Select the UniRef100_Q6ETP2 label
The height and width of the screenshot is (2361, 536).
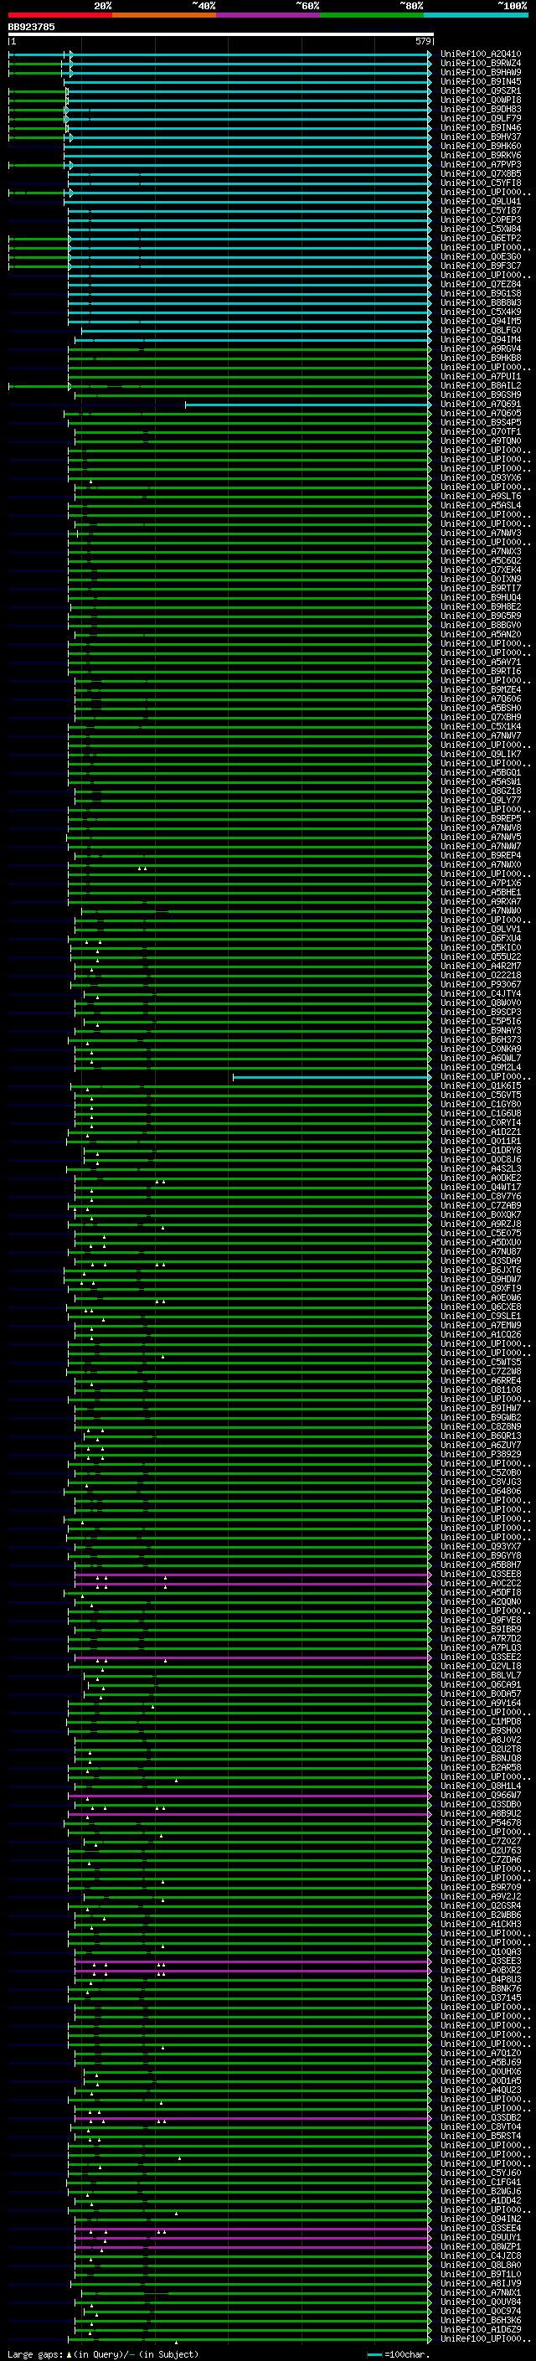tap(481, 239)
